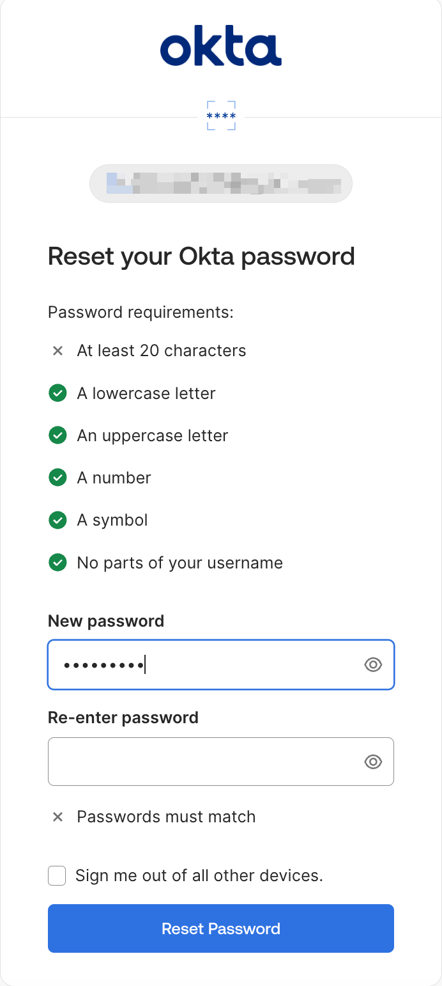
Task: Click the X icon beside Passwords must match
Action: point(57,817)
